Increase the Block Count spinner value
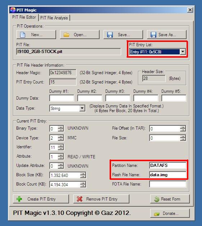Screen dimensions: 202x226 pos(83,183)
